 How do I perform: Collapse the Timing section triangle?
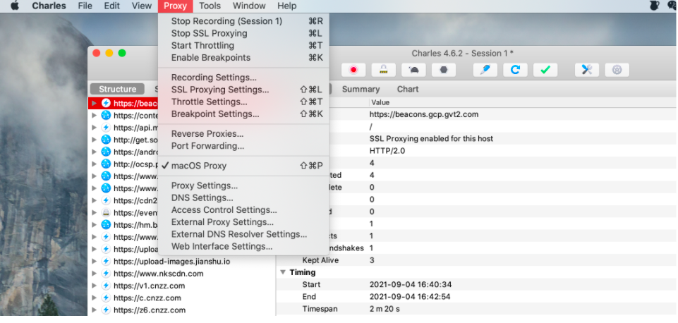tap(283, 272)
